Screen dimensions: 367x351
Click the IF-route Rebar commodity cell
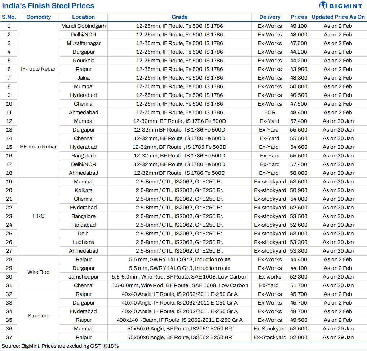pos(39,69)
